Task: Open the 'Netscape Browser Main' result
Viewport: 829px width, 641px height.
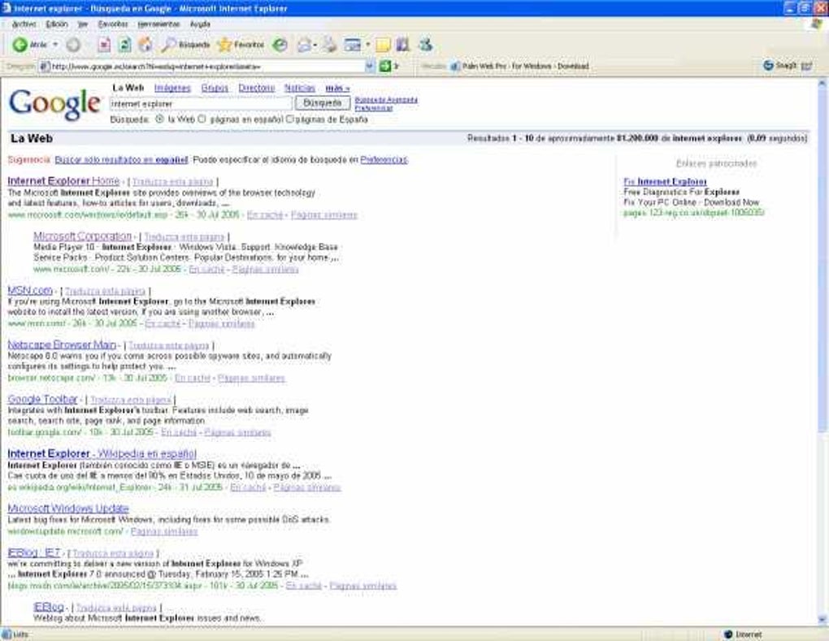Action: tap(62, 345)
